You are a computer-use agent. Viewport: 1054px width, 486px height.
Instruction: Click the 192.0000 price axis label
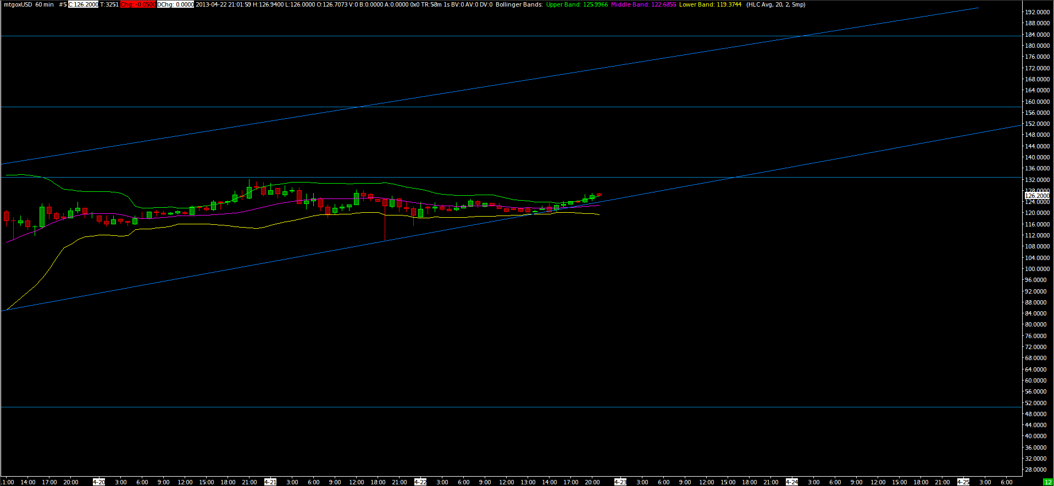[x=1038, y=12]
